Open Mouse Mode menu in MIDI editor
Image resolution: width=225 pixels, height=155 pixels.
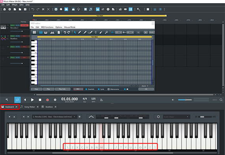point(70,27)
